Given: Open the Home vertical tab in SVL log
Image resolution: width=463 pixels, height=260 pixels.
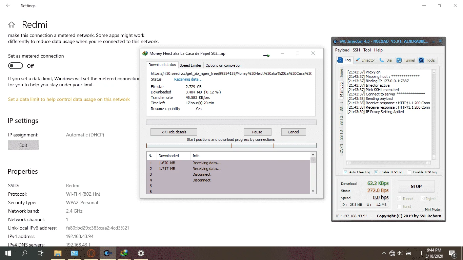Looking at the screenshot, I should pos(341,74).
